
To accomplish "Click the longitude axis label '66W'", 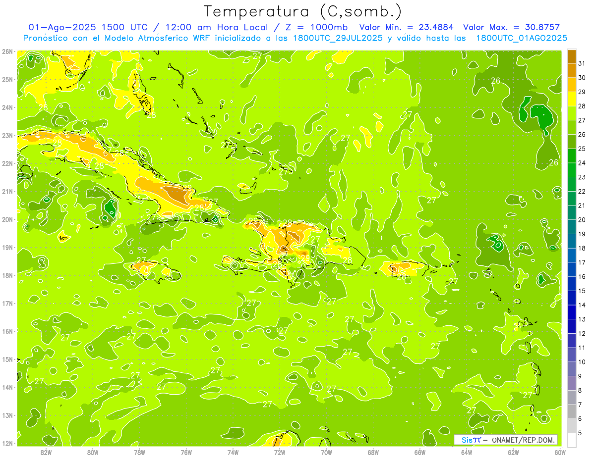I will point(420,452).
